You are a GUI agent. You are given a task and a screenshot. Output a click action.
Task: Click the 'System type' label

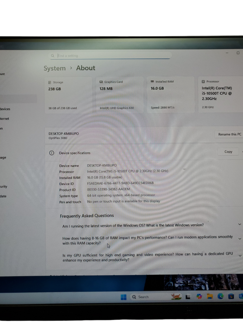tap(69, 196)
